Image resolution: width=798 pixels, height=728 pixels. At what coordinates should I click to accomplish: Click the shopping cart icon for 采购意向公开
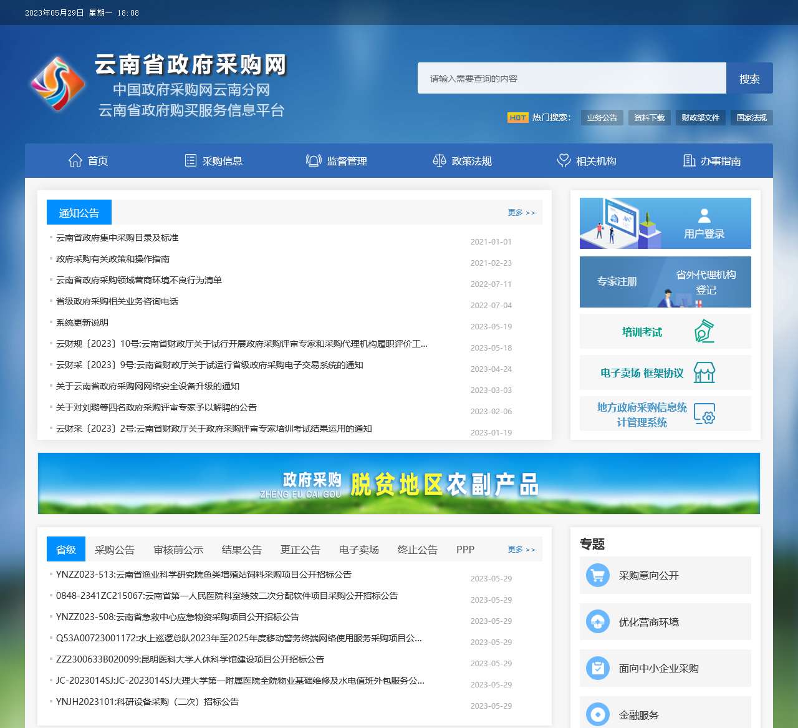598,575
